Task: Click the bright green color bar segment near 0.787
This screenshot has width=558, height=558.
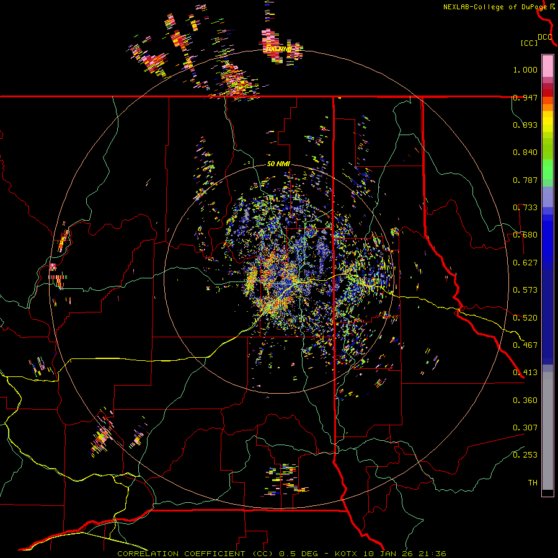Action: click(x=547, y=169)
